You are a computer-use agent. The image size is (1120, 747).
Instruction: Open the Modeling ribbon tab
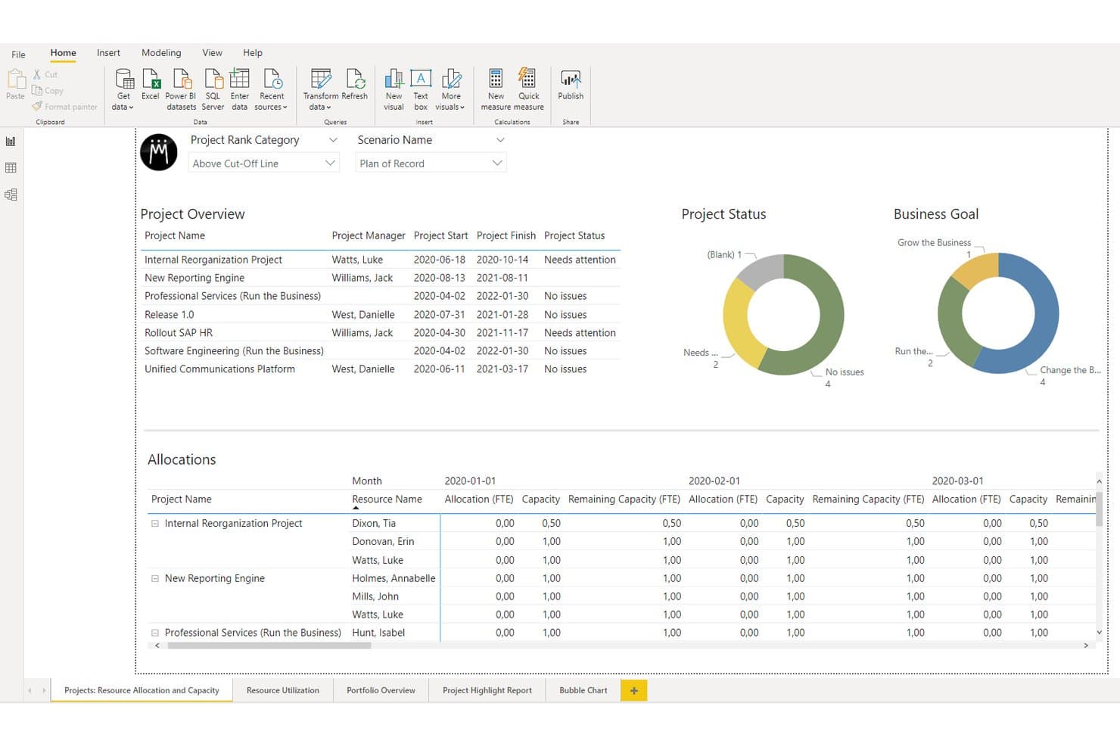161,53
